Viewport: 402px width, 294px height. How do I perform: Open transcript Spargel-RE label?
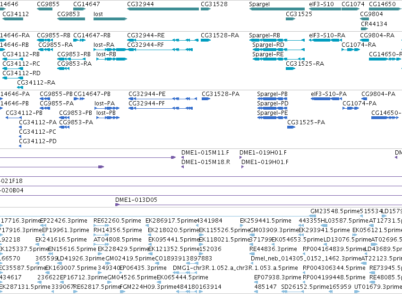(x=268, y=54)
